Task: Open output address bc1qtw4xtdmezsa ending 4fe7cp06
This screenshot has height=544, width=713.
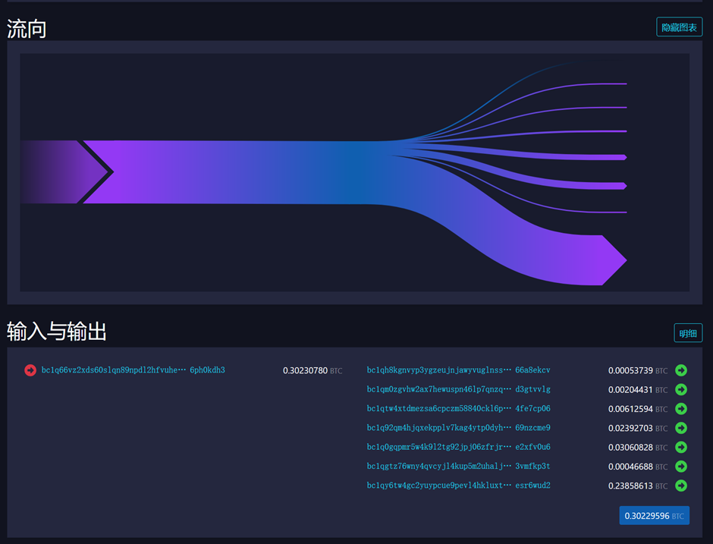Action: (x=458, y=409)
